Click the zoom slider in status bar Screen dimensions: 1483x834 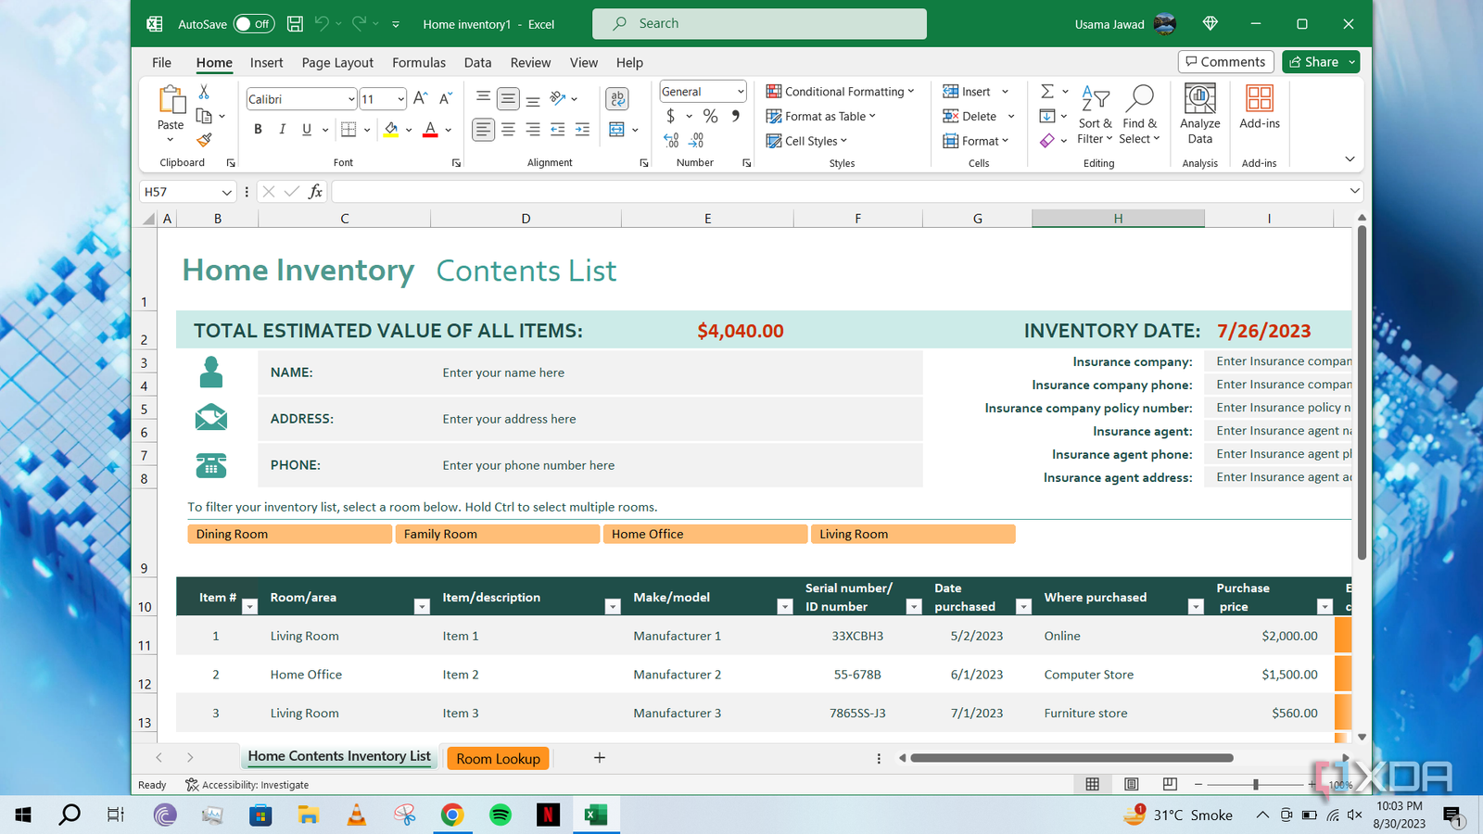pos(1255,785)
